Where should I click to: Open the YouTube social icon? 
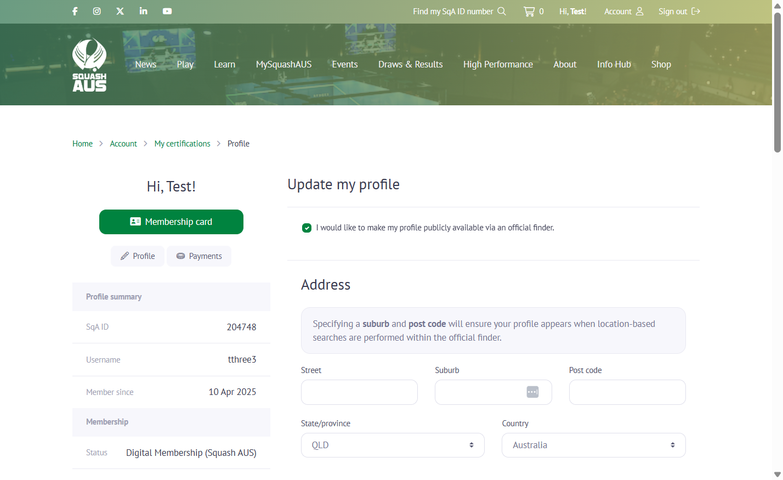click(167, 11)
